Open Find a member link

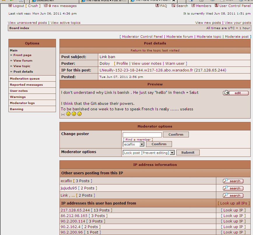(x=138, y=139)
